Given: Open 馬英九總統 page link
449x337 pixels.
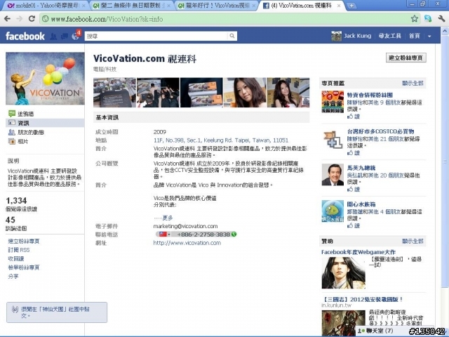Looking at the screenshot, I should pos(361,168).
